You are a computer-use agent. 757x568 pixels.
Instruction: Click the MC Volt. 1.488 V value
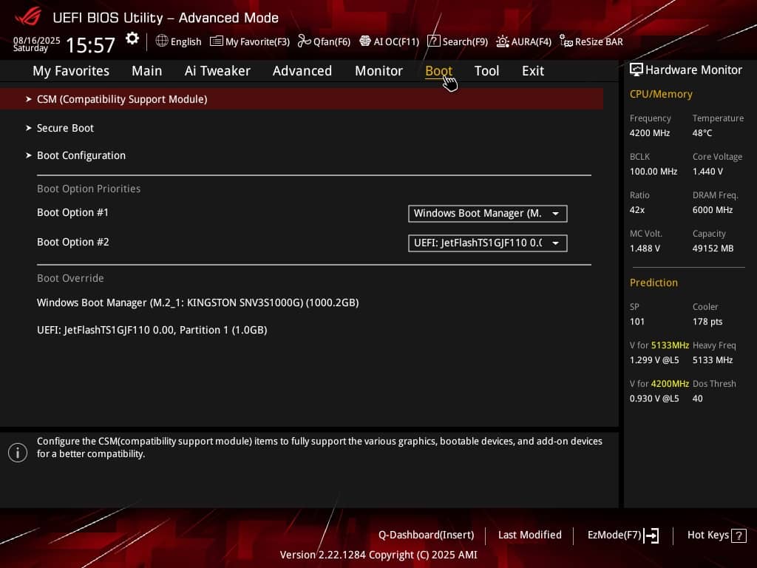point(645,248)
